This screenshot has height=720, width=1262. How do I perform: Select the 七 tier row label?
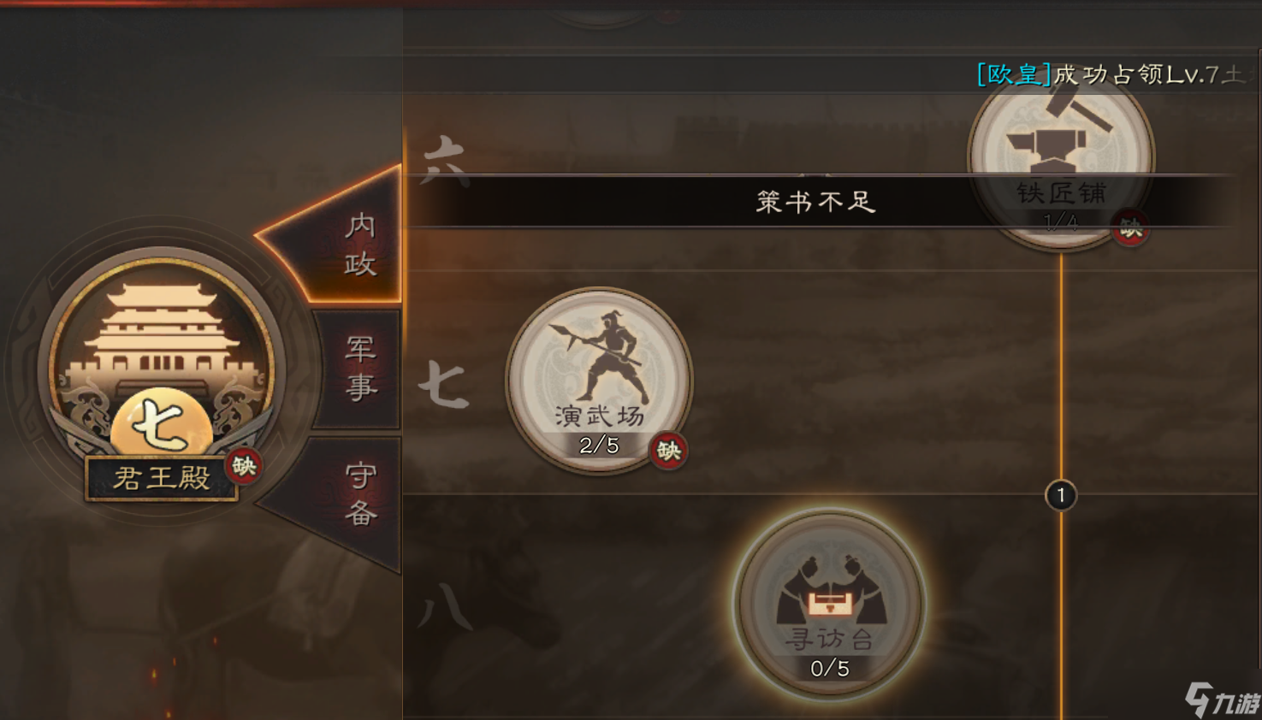[443, 384]
